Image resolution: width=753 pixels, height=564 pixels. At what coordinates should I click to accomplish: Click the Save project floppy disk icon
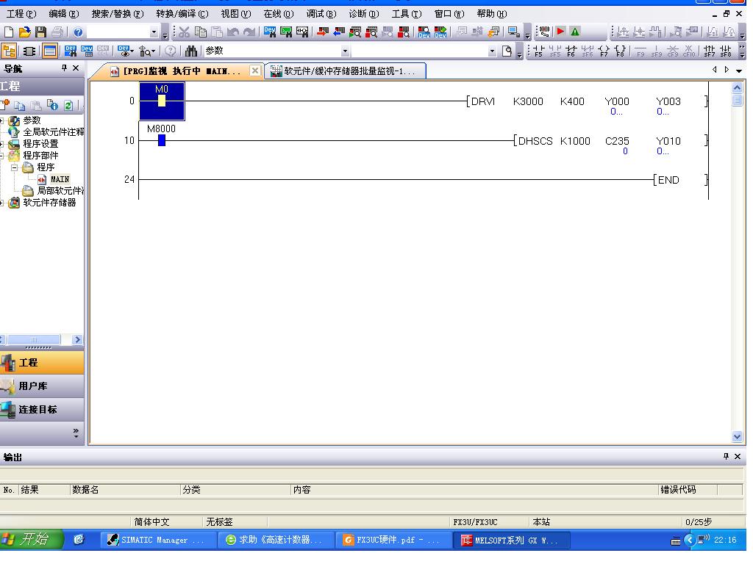[x=41, y=32]
